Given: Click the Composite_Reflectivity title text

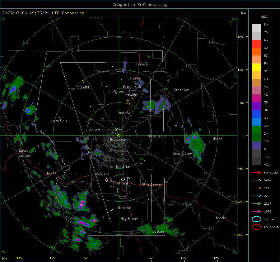Looking at the screenshot, I should pos(140,5).
